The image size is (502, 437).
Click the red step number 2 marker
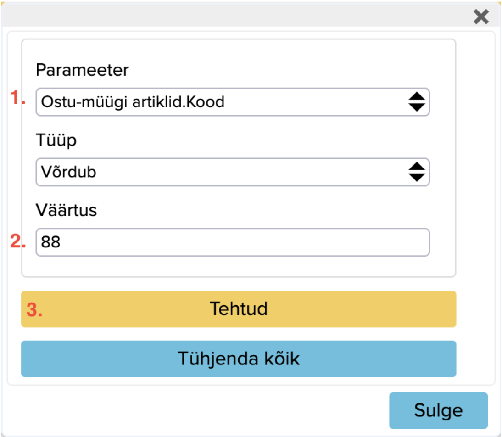[18, 241]
